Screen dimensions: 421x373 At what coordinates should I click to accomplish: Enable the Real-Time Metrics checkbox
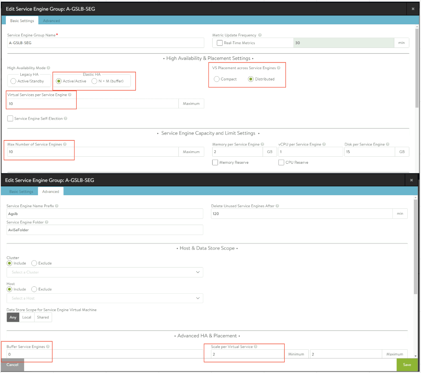[x=220, y=43]
